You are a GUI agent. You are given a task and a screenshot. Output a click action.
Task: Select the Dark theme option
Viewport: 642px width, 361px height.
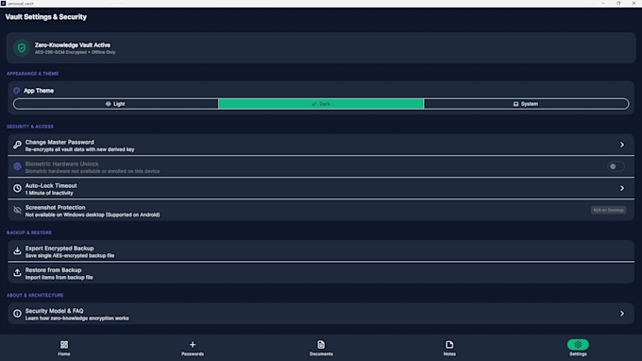[321, 104]
